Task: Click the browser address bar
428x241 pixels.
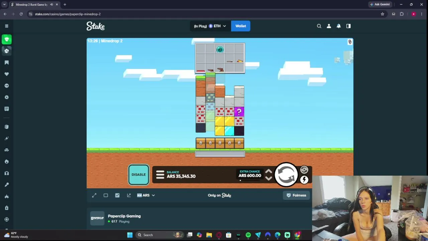Action: (204, 14)
